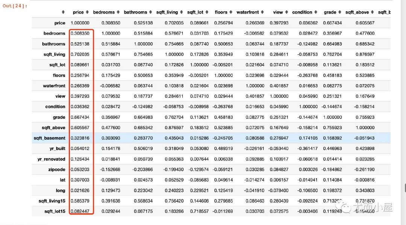Click the grade column header
406x225 pixels.
(330, 12)
